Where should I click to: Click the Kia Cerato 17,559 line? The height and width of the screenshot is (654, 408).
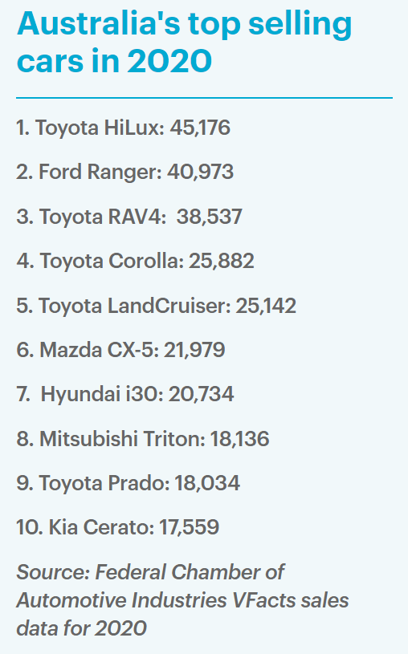[118, 527]
